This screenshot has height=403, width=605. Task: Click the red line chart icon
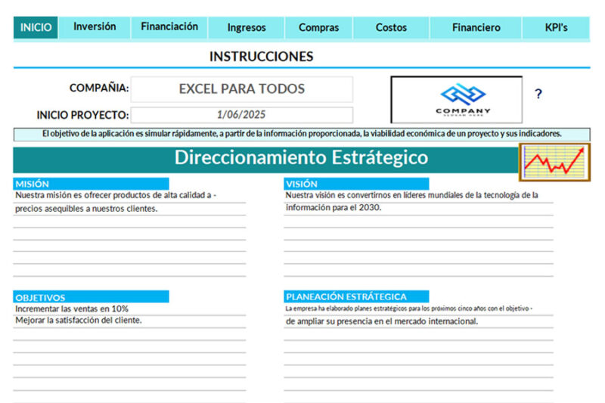tap(554, 162)
